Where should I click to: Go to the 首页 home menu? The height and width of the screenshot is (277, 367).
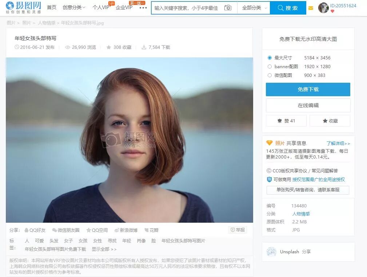pyautogui.click(x=52, y=8)
